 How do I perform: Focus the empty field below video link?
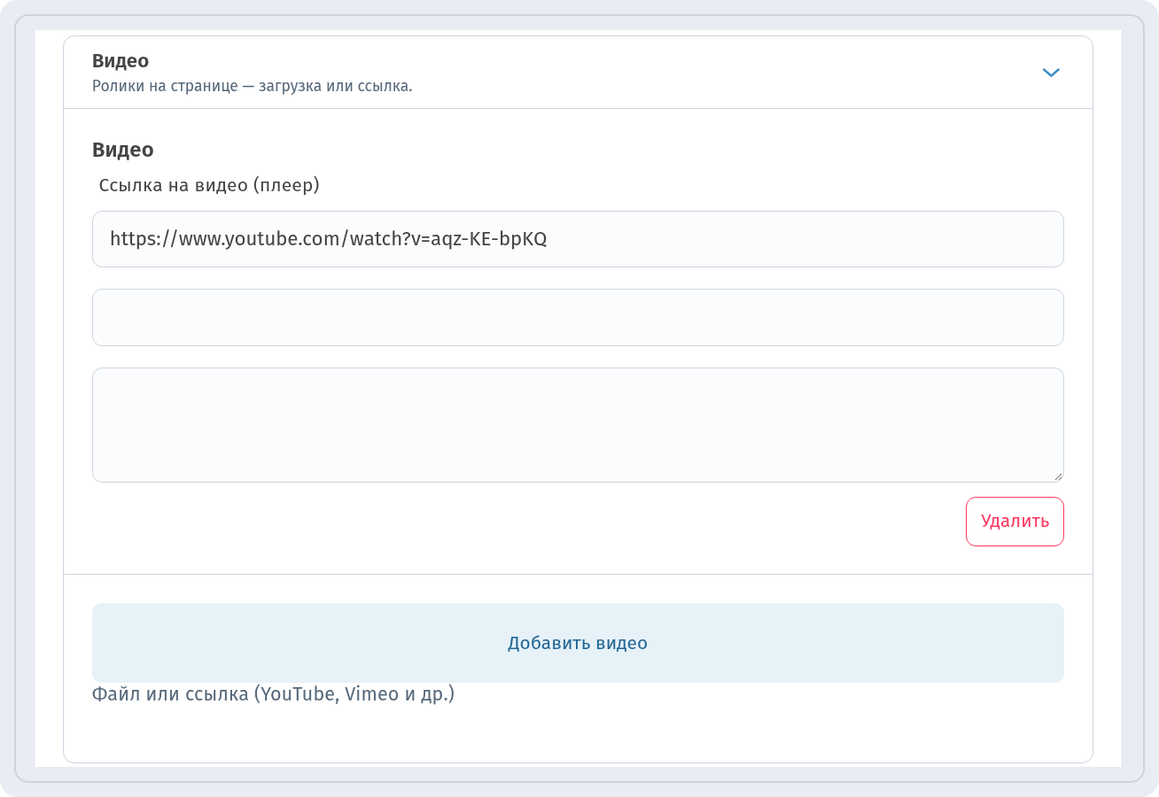coord(578,317)
